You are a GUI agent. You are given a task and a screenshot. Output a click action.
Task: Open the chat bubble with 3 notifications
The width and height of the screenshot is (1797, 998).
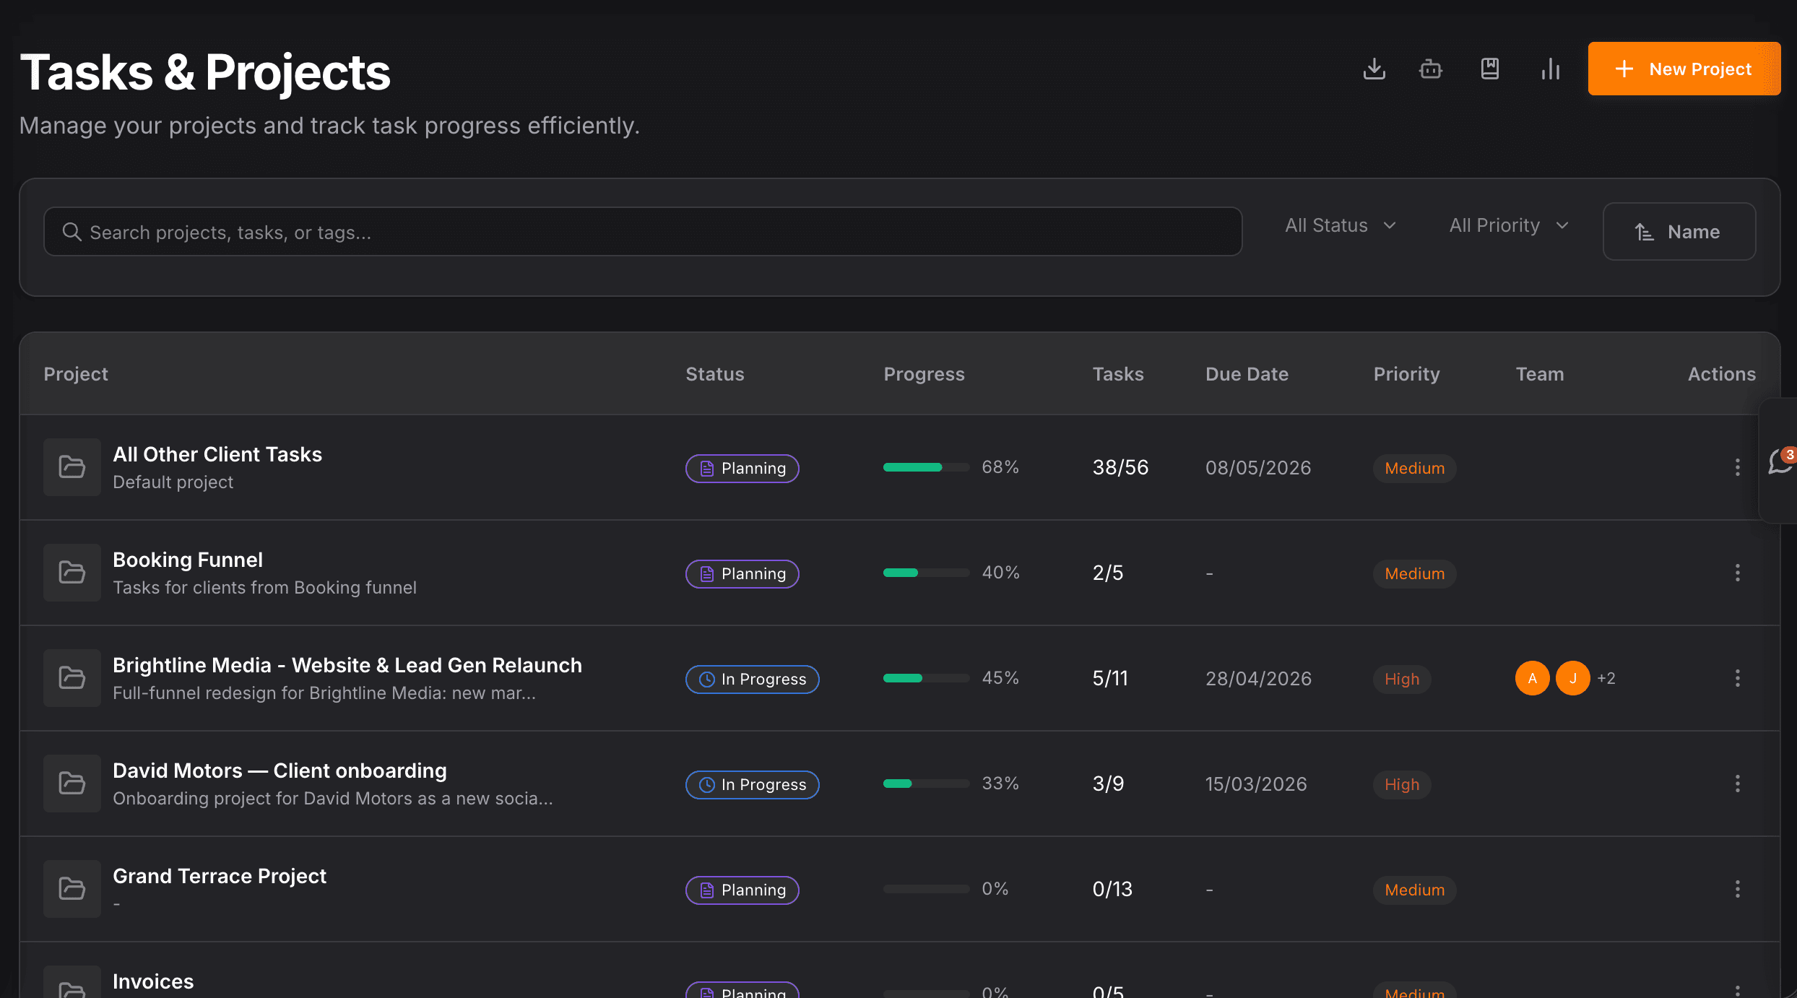(1779, 462)
